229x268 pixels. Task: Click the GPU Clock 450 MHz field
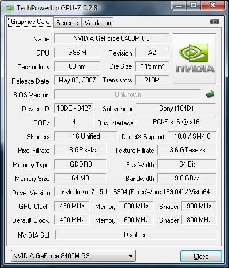tap(72, 206)
